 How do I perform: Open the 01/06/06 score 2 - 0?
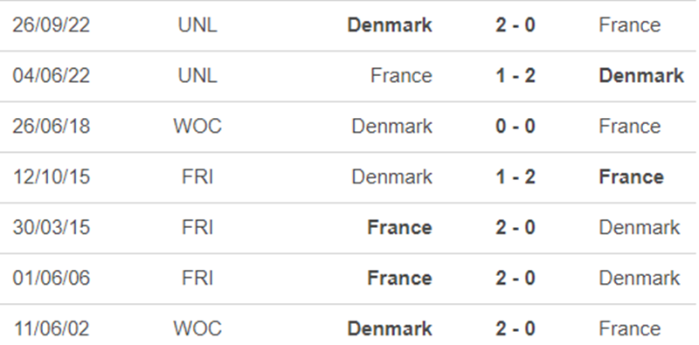(515, 279)
